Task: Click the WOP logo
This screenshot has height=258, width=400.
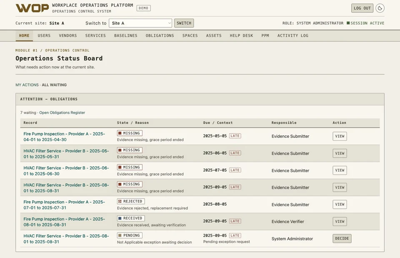Action: pos(32,8)
